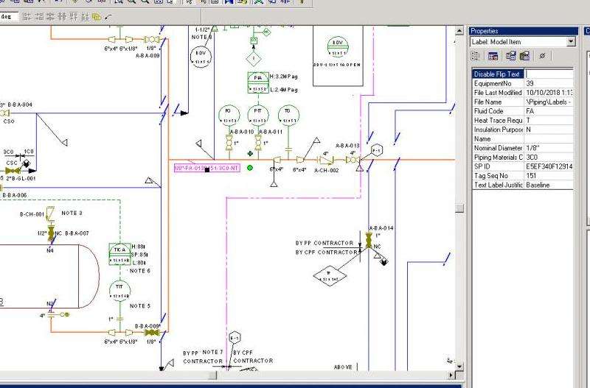Select the hexagon flag right of A-BA-013 valve
Image resolution: width=590 pixels, height=388 pixels.
click(x=376, y=150)
